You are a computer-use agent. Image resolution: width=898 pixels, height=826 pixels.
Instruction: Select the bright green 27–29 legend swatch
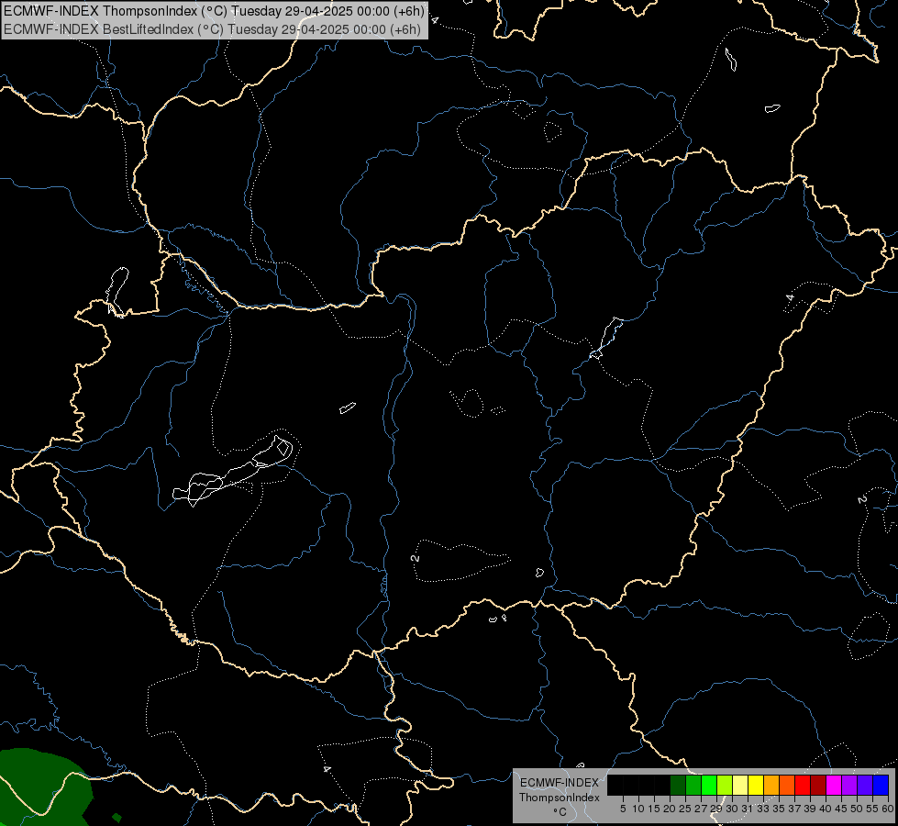coord(709,786)
